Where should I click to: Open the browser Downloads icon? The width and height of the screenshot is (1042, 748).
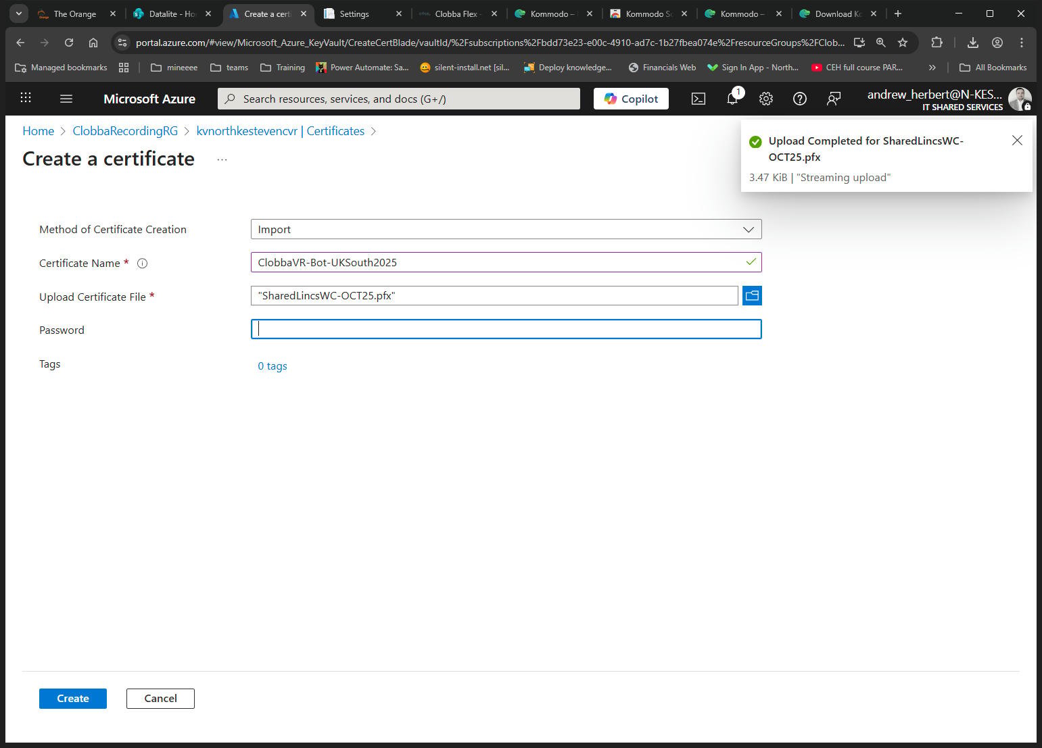[973, 43]
